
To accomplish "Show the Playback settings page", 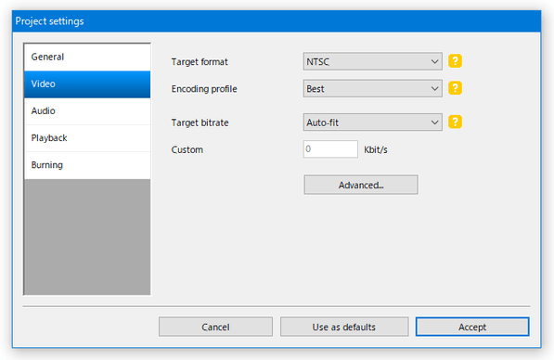I will click(87, 138).
